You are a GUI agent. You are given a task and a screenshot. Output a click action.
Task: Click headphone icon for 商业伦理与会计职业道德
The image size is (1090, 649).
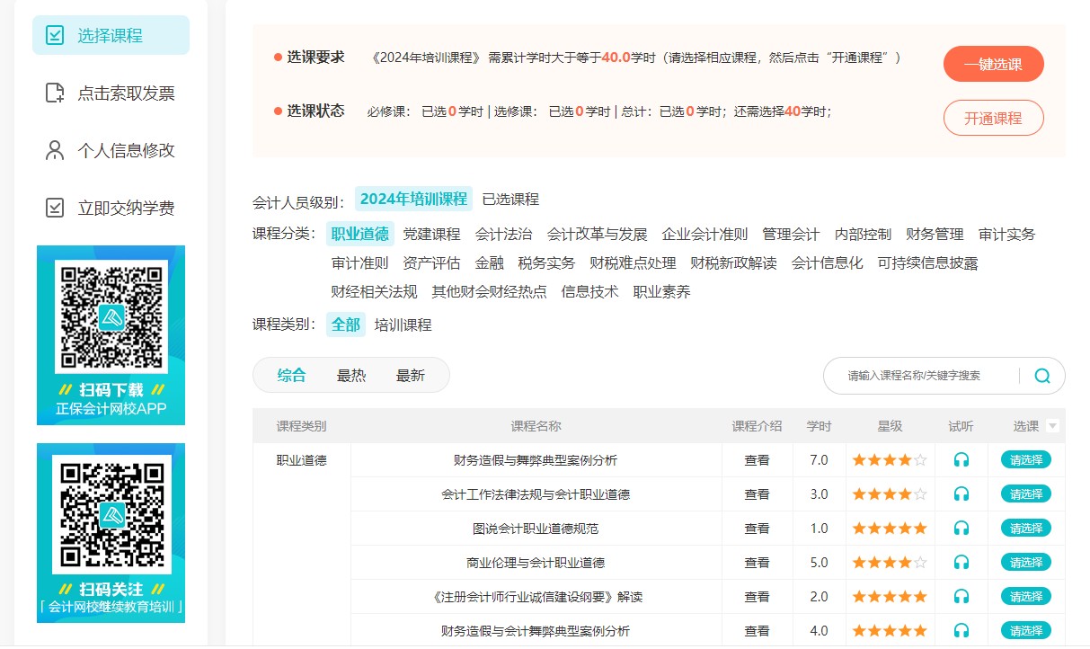(962, 563)
